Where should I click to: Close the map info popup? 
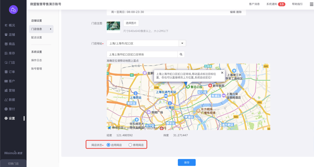tap(222, 73)
